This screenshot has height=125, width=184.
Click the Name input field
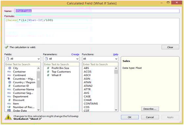point(97,11)
